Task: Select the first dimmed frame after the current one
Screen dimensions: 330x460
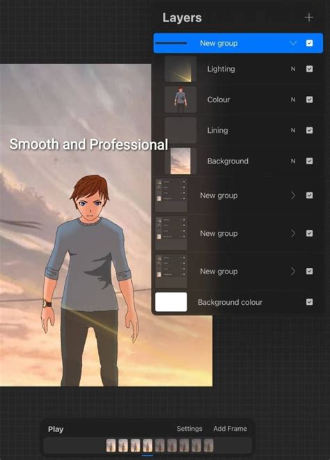Action: [x=159, y=445]
